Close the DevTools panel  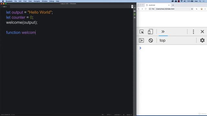(x=202, y=32)
